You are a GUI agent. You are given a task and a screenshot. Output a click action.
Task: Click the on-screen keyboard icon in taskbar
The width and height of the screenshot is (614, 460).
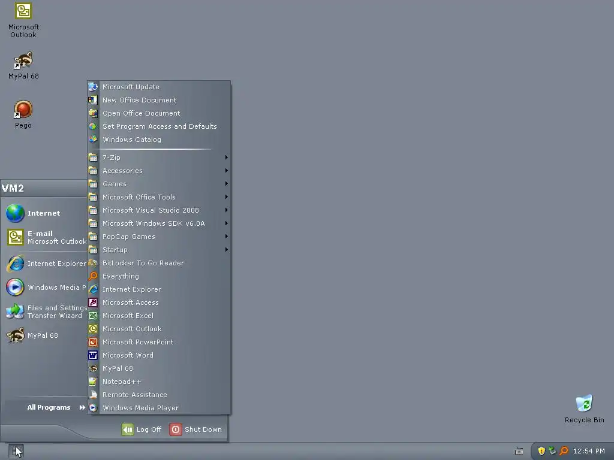click(519, 452)
